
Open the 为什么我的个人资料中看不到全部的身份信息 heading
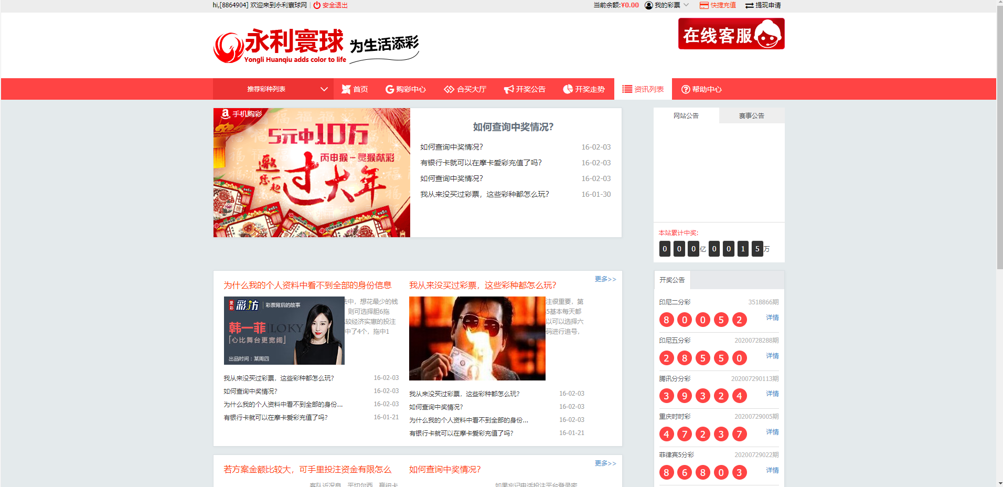[x=307, y=285]
